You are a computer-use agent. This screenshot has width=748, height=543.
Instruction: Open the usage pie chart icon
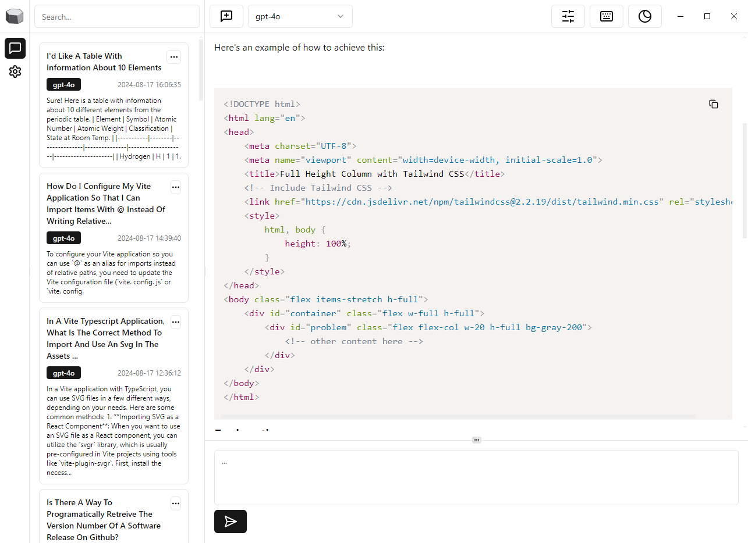point(644,16)
